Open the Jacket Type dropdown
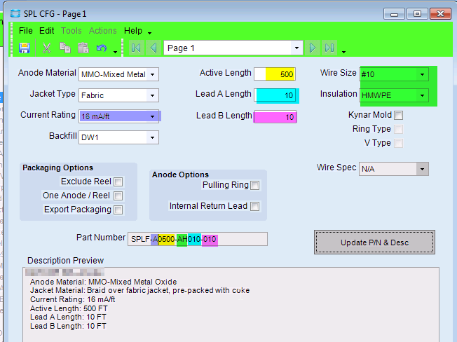The height and width of the screenshot is (342, 457). 152,95
